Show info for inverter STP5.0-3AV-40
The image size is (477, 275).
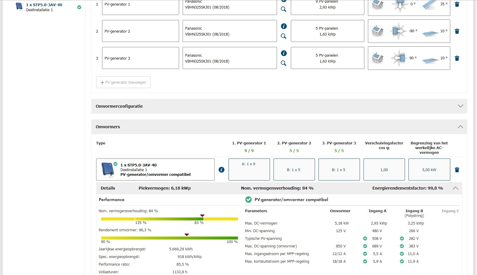coord(222,170)
